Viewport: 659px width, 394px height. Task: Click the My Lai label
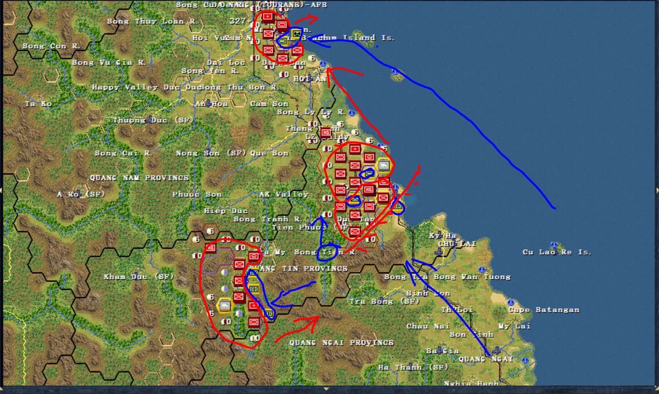515,326
